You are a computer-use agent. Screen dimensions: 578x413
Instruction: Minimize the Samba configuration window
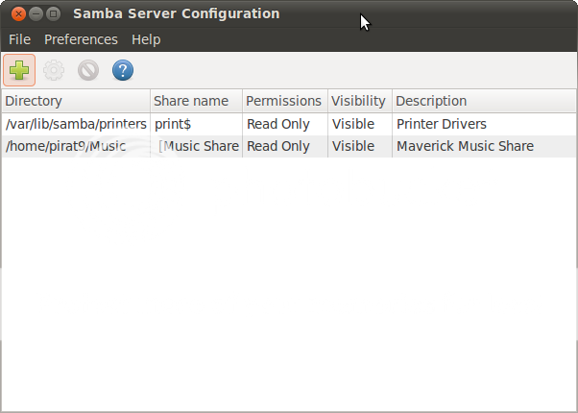(36, 14)
